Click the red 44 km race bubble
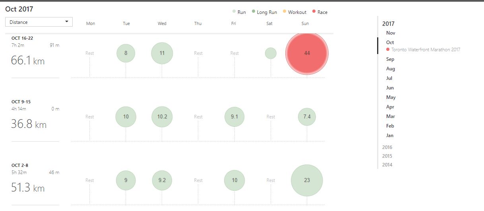The image size is (484, 211). [x=307, y=53]
